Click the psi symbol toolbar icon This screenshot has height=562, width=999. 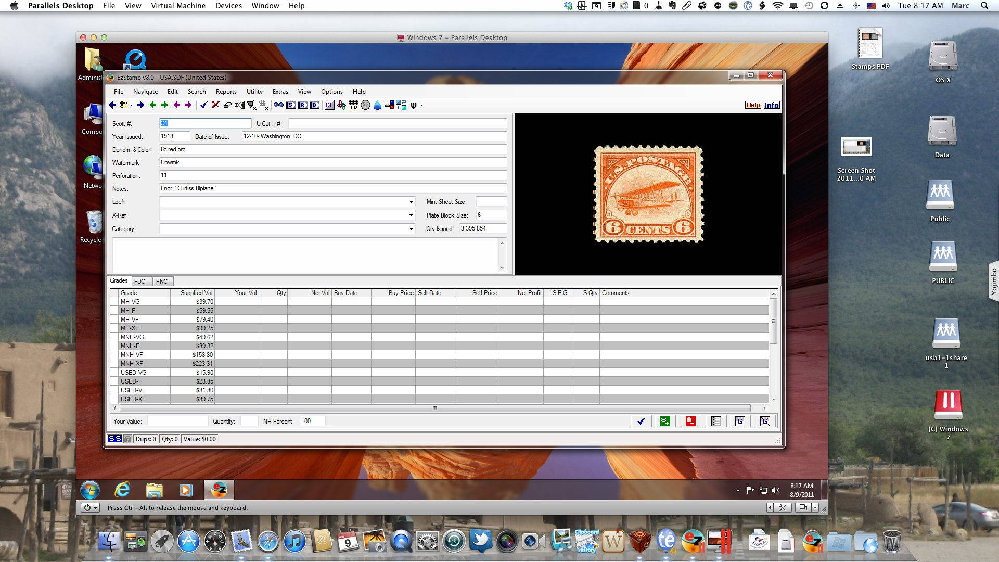(x=414, y=105)
